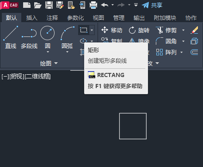203x167 pixels.
Task: Click the [俯视] view control
Action: pyautogui.click(x=17, y=77)
